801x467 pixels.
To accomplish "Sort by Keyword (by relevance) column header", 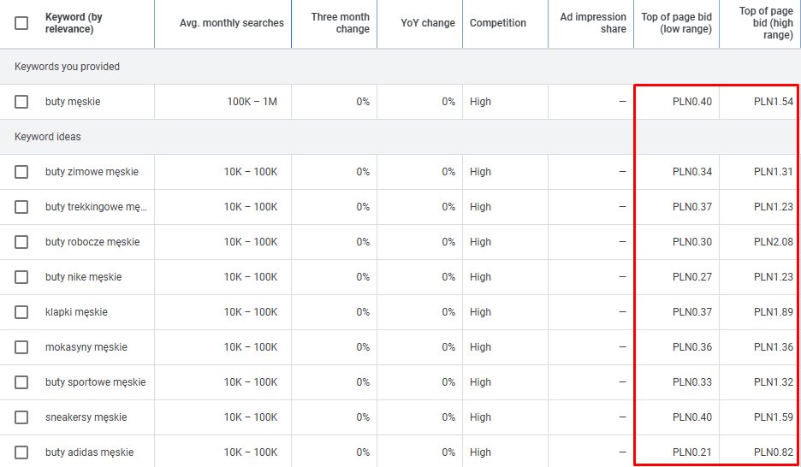I will (x=74, y=23).
